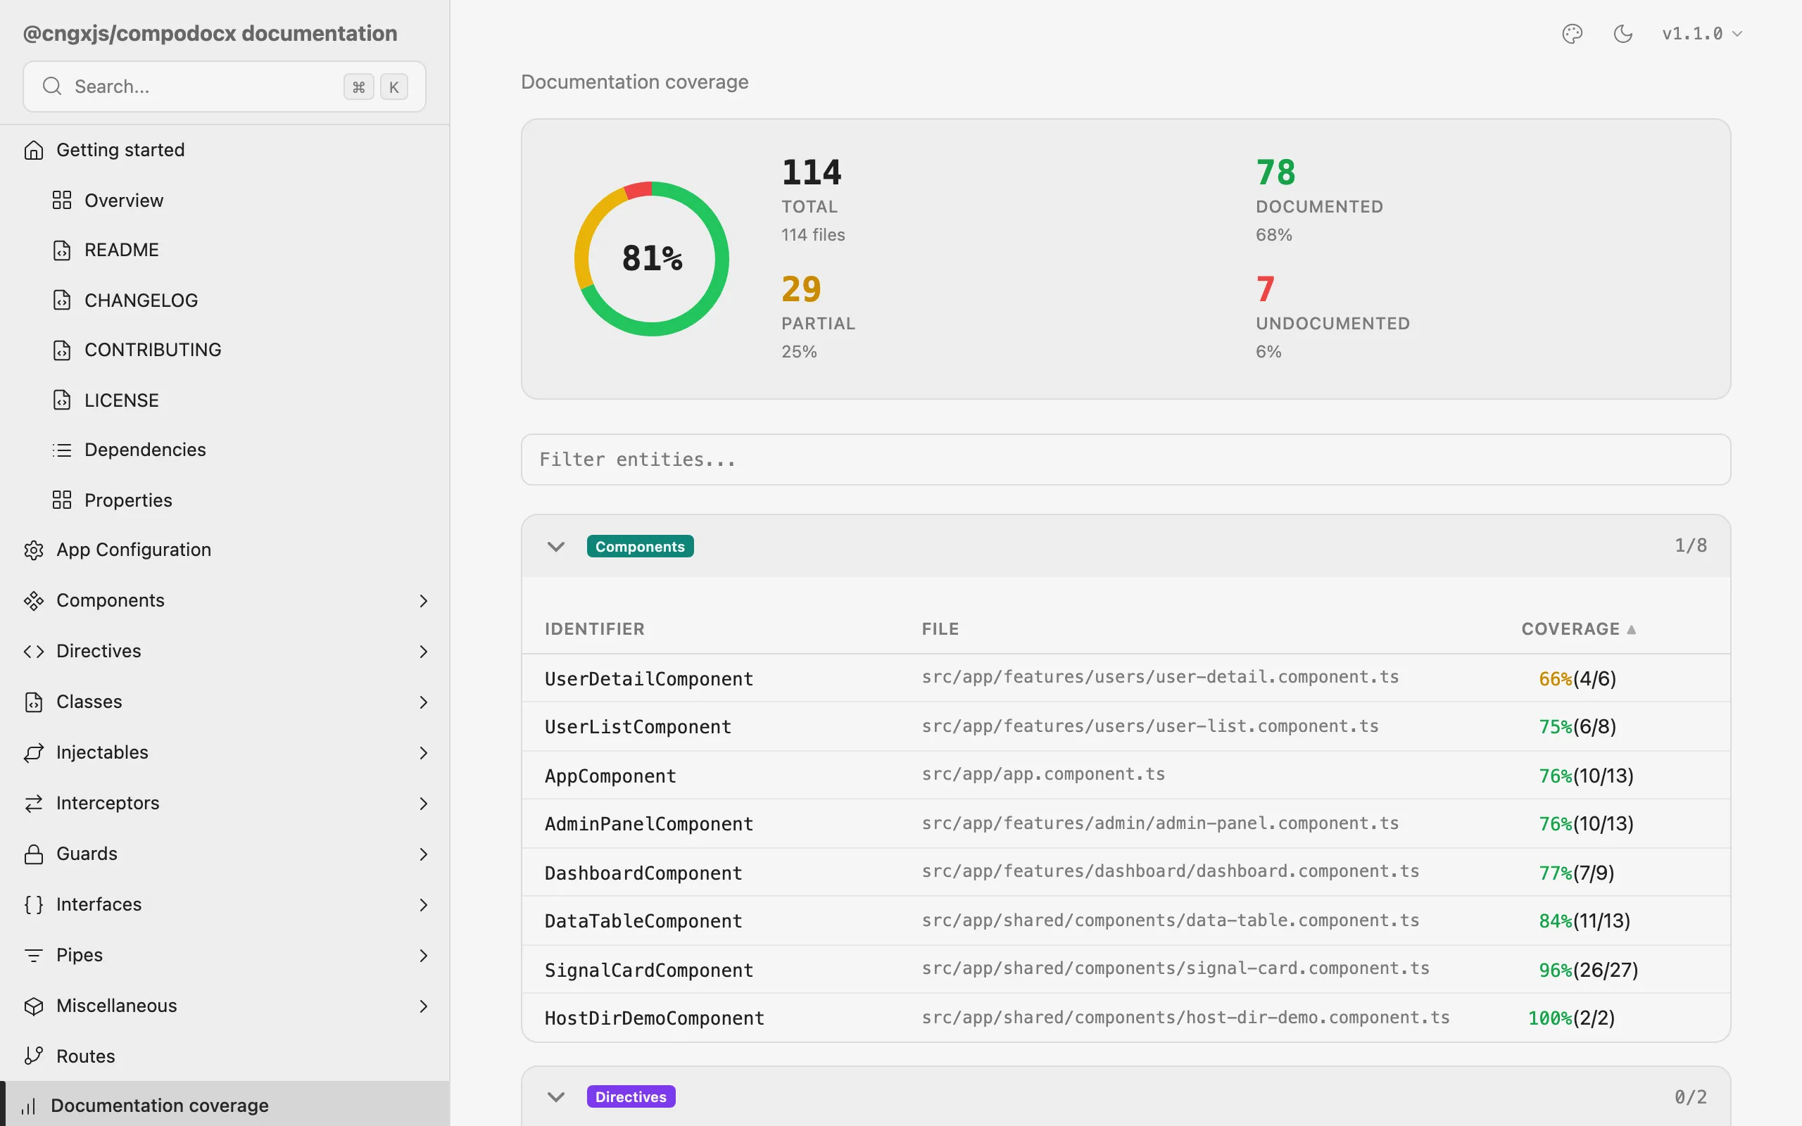This screenshot has width=1802, height=1126.
Task: Expand the Classes chevron
Action: tap(423, 702)
